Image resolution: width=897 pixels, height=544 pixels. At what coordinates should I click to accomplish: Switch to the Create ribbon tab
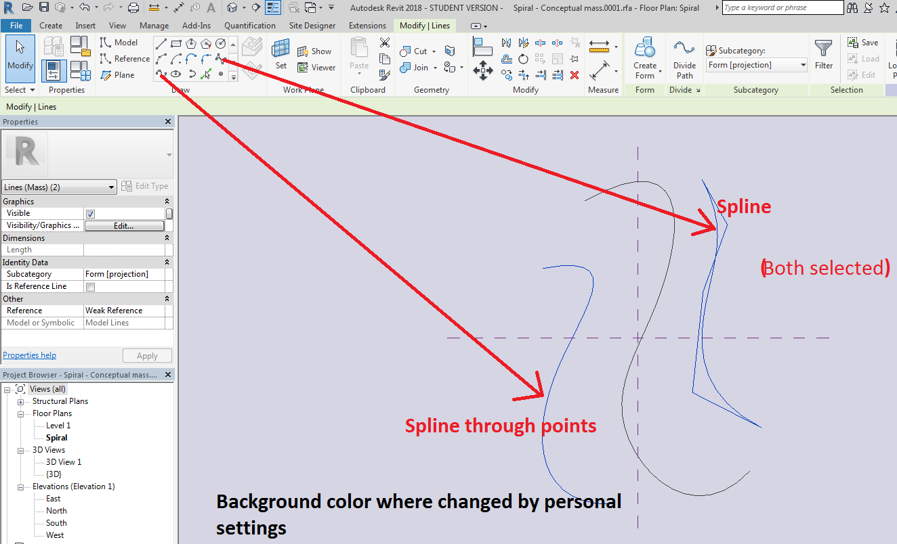point(51,26)
